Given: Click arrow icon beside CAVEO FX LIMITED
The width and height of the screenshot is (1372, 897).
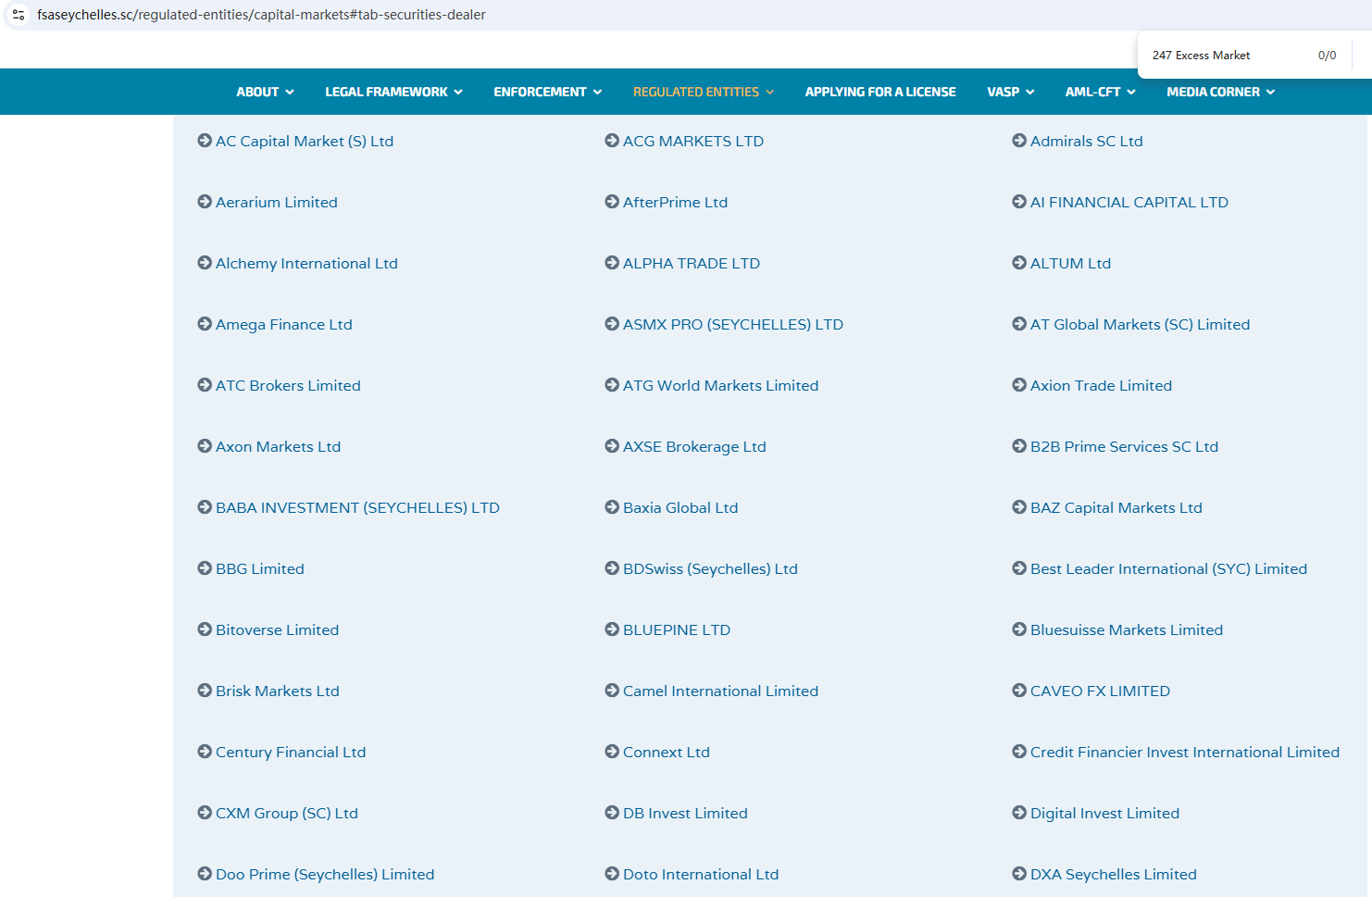Looking at the screenshot, I should [x=1019, y=691].
